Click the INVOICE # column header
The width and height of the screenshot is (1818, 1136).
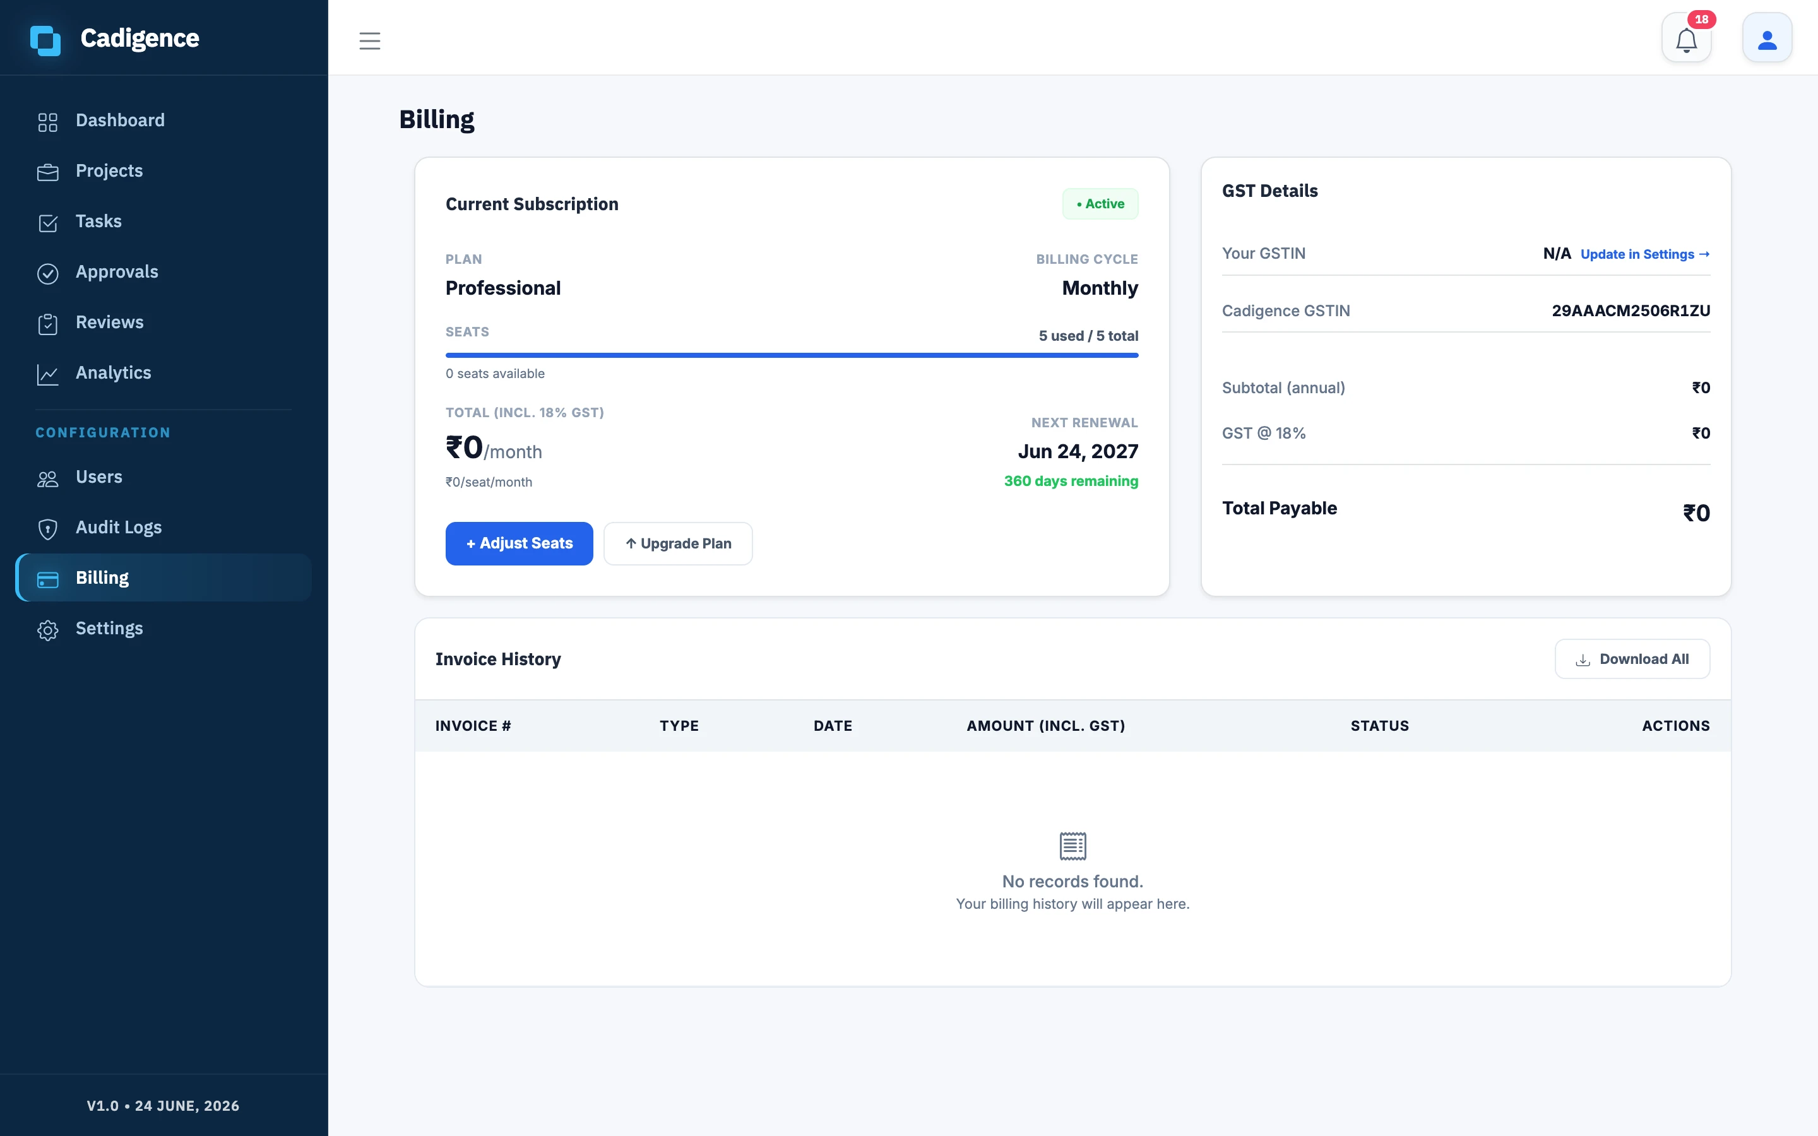click(x=473, y=726)
